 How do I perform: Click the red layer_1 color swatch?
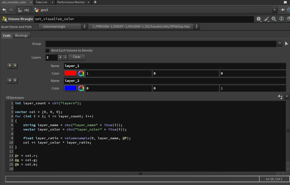click(70, 73)
